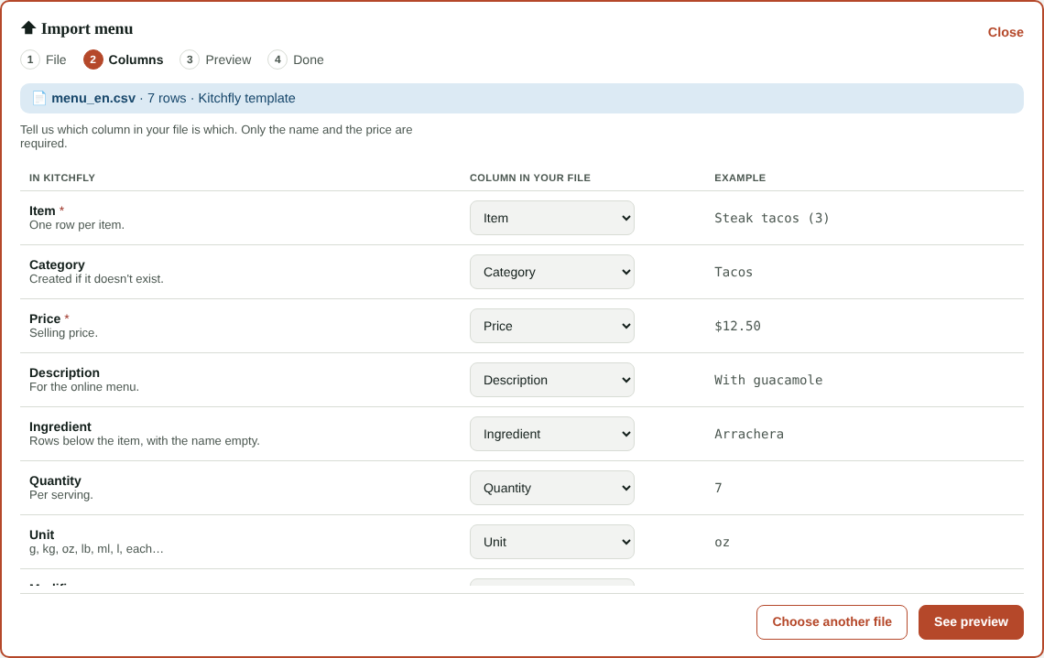Click the upload arrow icon beside Import menu
Screen dimensions: 1044x658
click(x=28, y=28)
